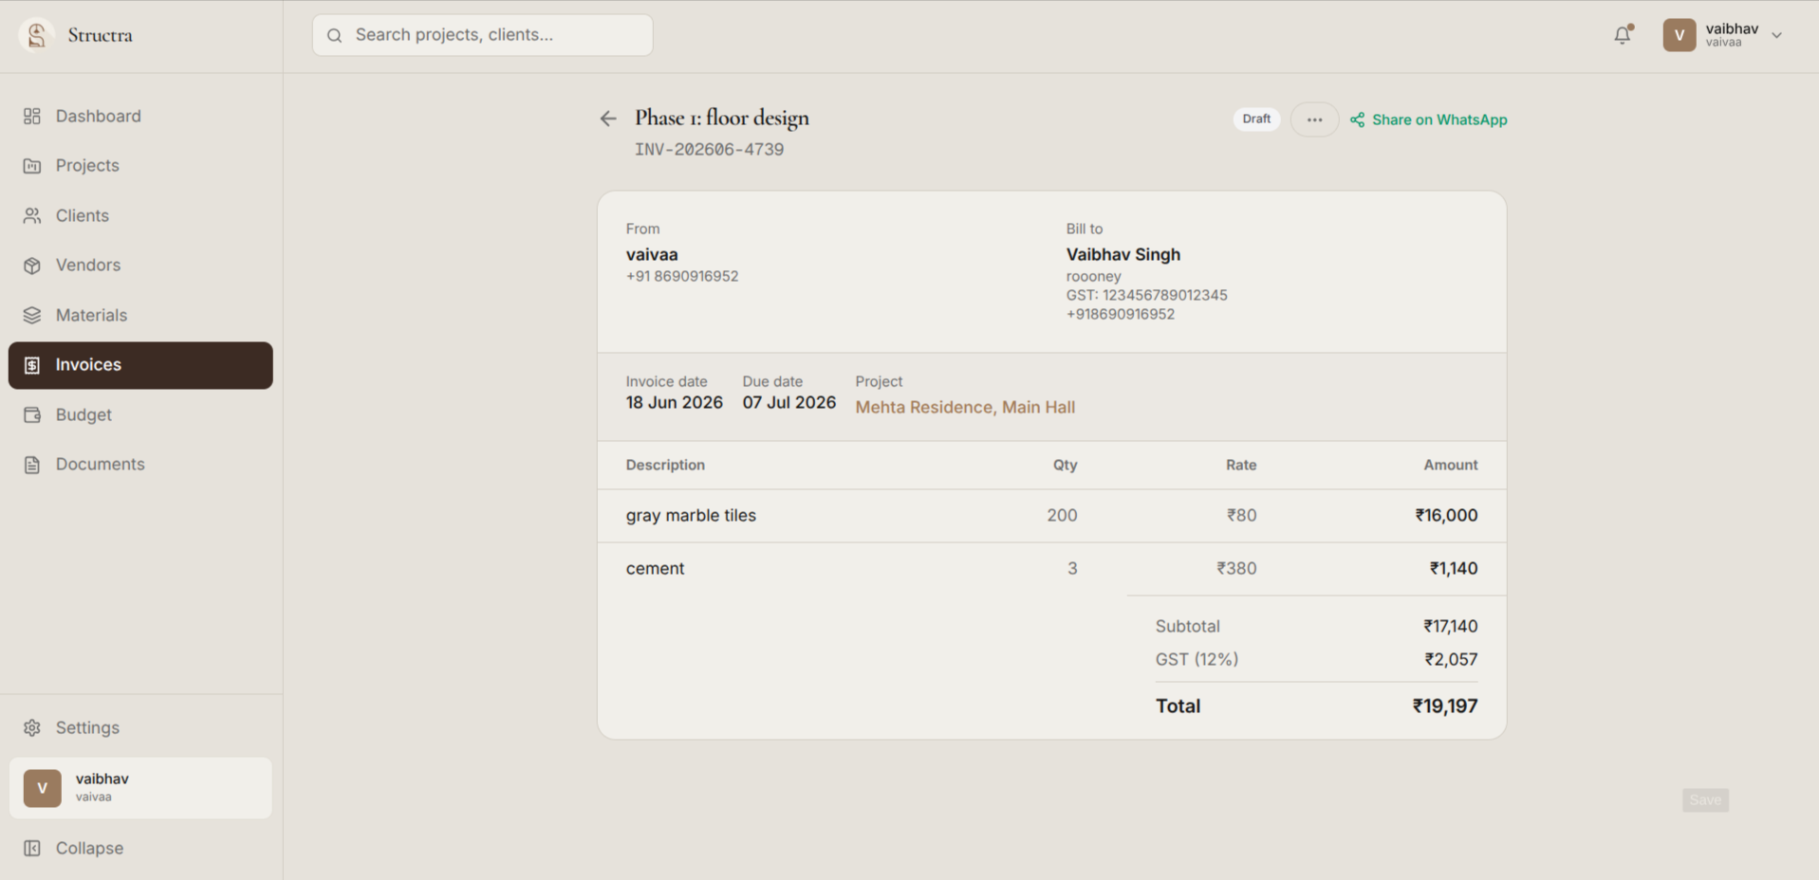Click the ₹1,140 amount
Image resolution: width=1819 pixels, height=880 pixels.
point(1454,568)
